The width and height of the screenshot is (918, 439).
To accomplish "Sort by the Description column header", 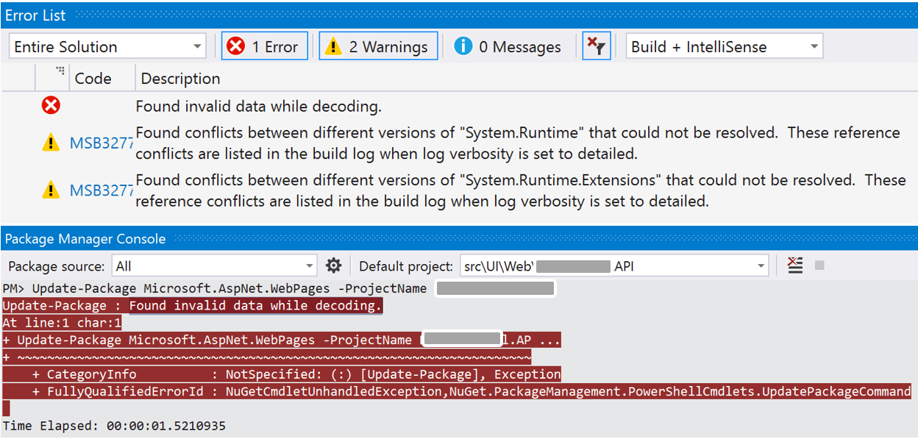I will point(180,79).
